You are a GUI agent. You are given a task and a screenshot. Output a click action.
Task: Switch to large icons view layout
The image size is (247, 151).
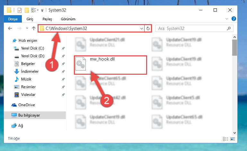coord(233,139)
